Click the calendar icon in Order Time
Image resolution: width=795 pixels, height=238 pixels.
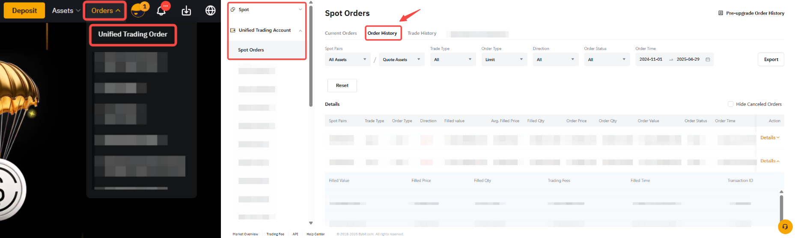[x=708, y=59]
